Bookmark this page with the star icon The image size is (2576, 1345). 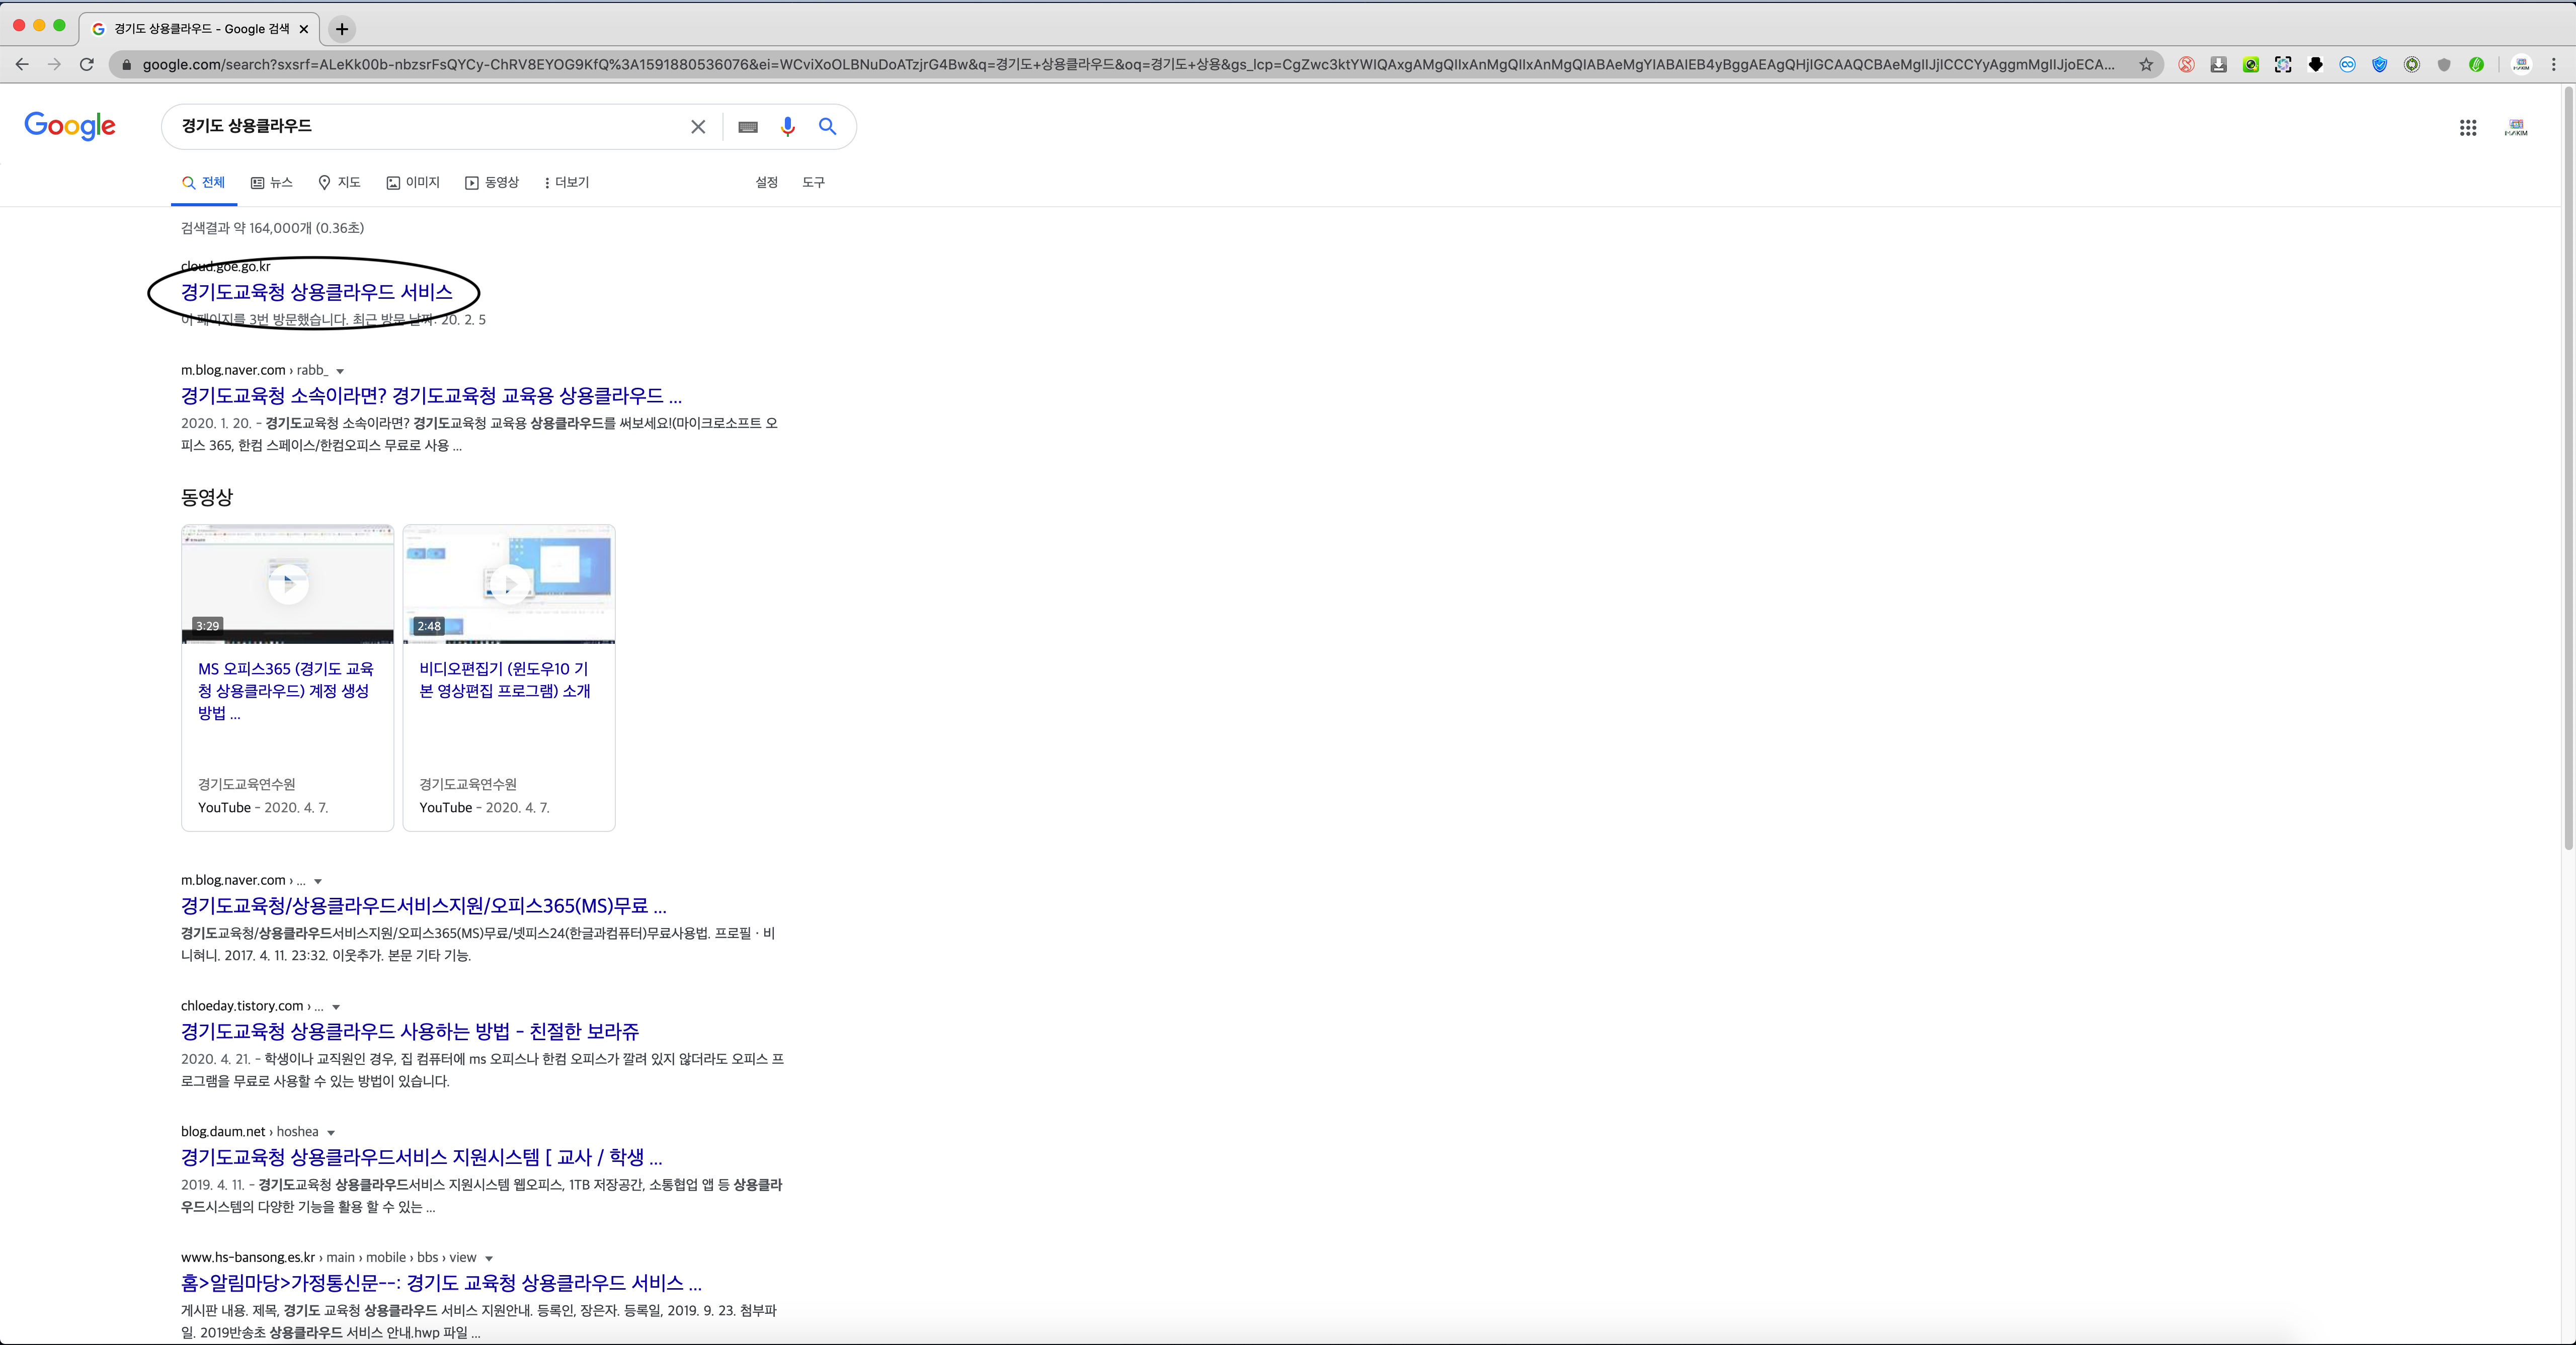[x=2145, y=65]
